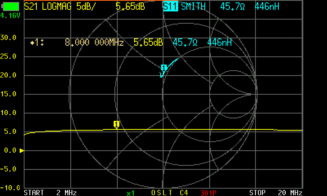The width and height of the screenshot is (327, 196).
Task: Select the S21 LOGMAG trace label
Action: coord(48,7)
